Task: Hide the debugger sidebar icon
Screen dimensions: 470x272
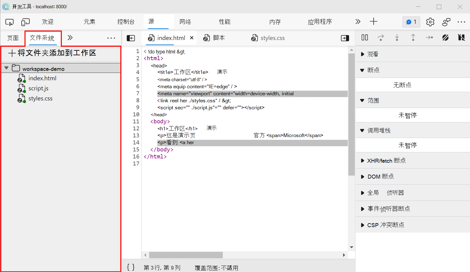Action: pyautogui.click(x=345, y=38)
